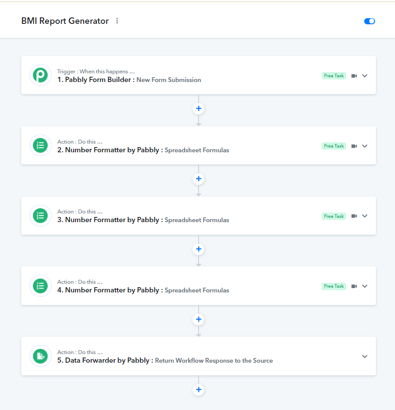Add a step between steps 2 and 3

[x=199, y=179]
